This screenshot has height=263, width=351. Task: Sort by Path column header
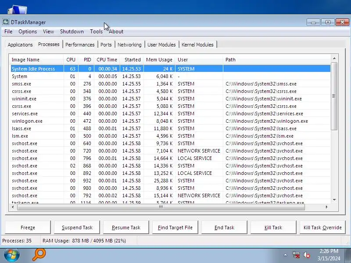click(277, 60)
